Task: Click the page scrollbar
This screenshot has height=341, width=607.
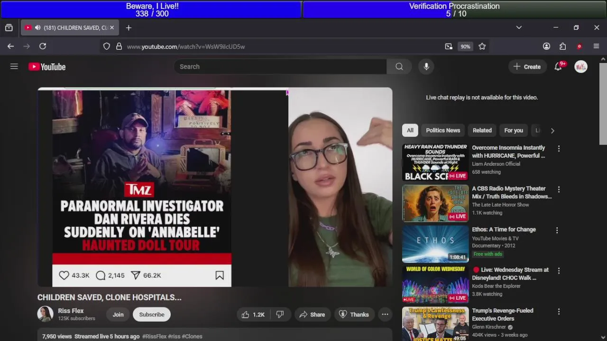Action: pyautogui.click(x=603, y=104)
